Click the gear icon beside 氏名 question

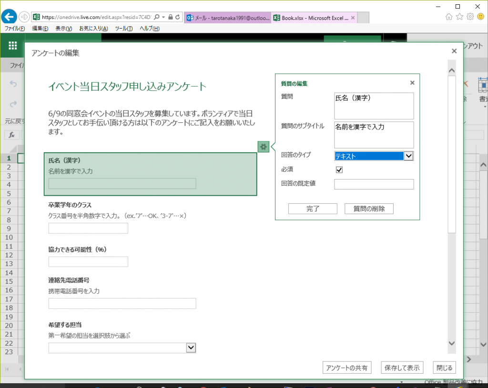tap(263, 147)
